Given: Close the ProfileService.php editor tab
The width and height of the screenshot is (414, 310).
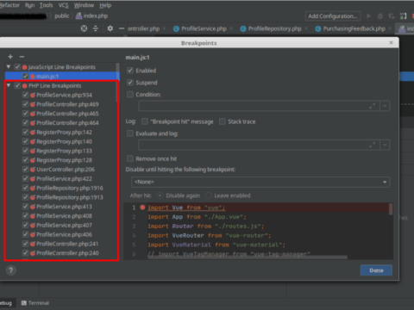Looking at the screenshot, I should point(231,28).
